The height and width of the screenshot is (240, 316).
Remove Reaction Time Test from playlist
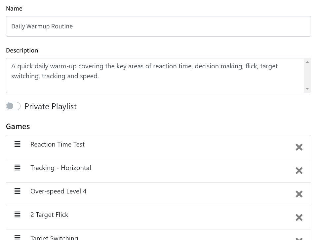tap(299, 147)
